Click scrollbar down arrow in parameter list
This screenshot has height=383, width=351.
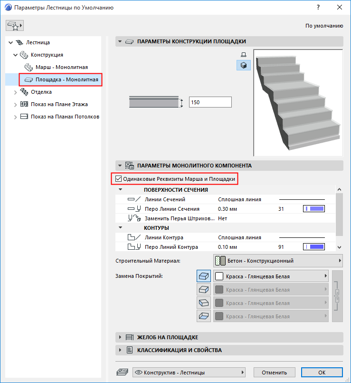coord(339,247)
